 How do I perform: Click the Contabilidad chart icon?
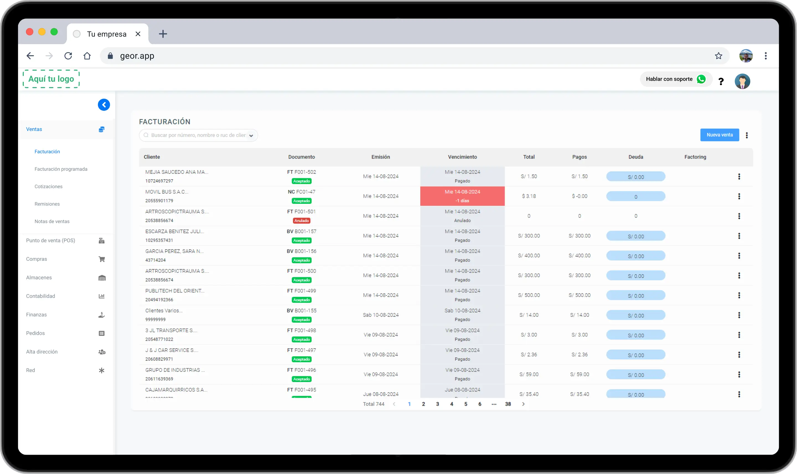coord(102,296)
